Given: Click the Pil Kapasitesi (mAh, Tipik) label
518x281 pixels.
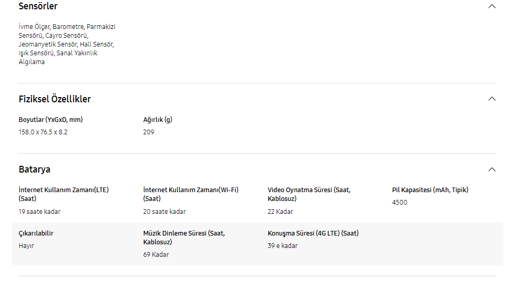Looking at the screenshot, I should (430, 190).
